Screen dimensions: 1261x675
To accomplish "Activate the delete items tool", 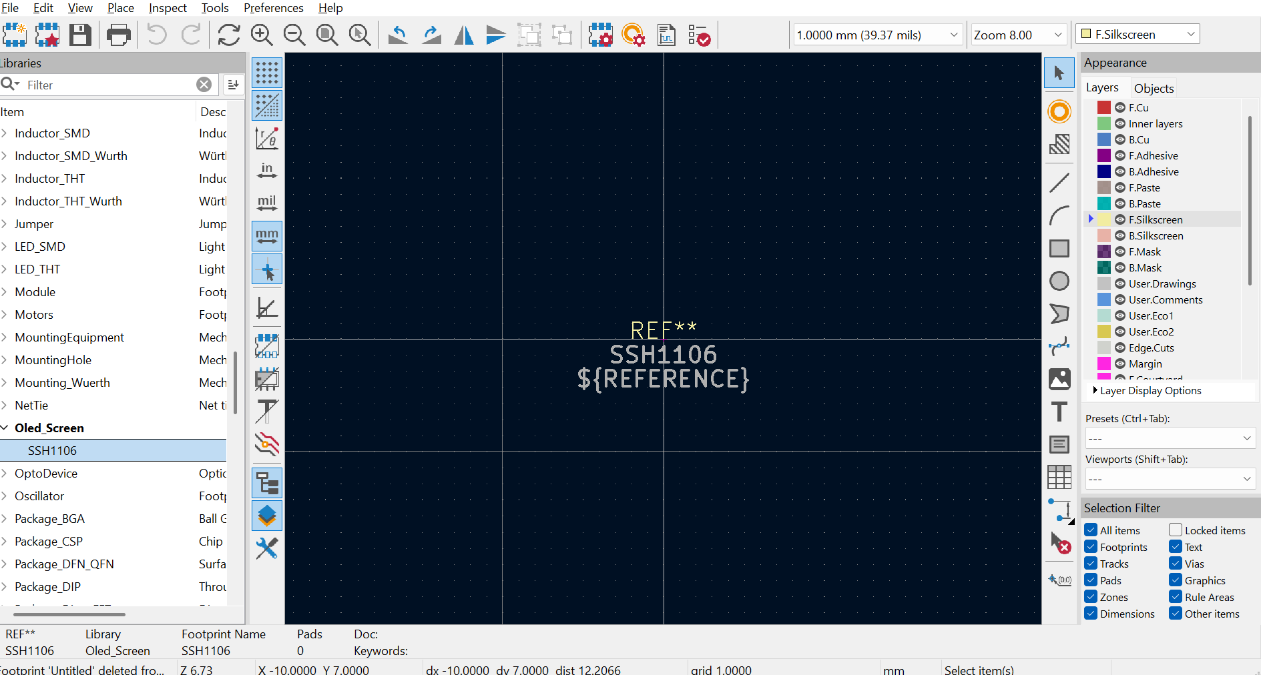I will (1059, 542).
